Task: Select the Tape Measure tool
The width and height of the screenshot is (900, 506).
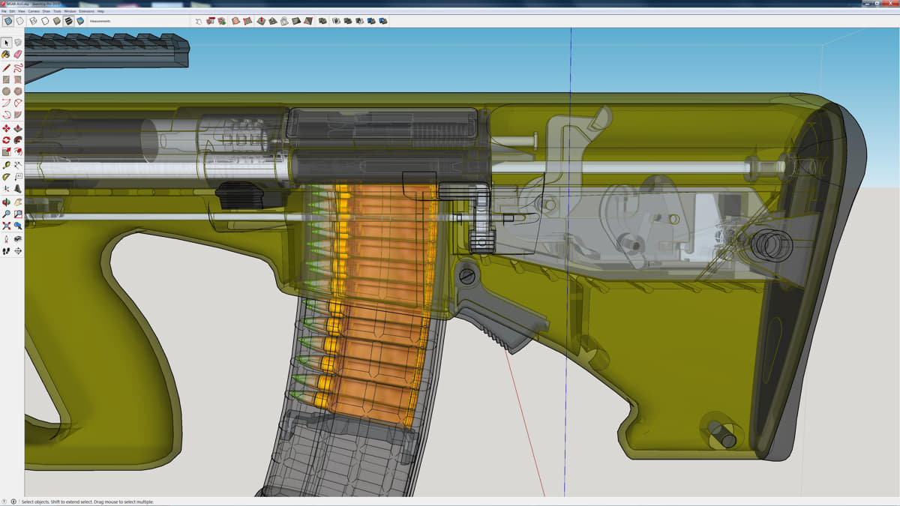Action: [6, 164]
